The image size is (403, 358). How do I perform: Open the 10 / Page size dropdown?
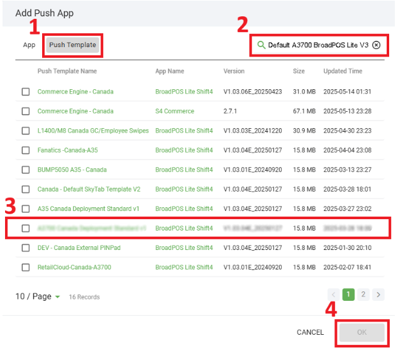[38, 296]
